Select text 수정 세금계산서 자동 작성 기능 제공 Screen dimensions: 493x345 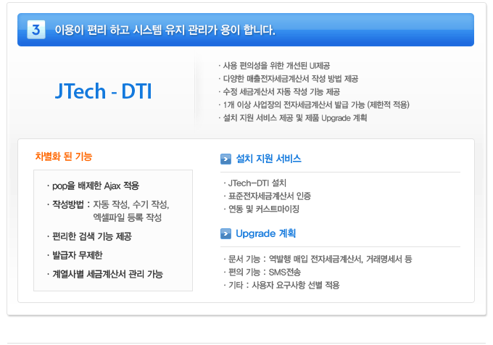coord(281,92)
